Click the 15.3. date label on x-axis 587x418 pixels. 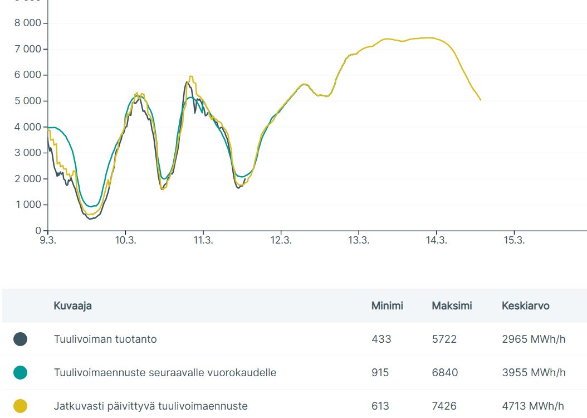point(513,241)
